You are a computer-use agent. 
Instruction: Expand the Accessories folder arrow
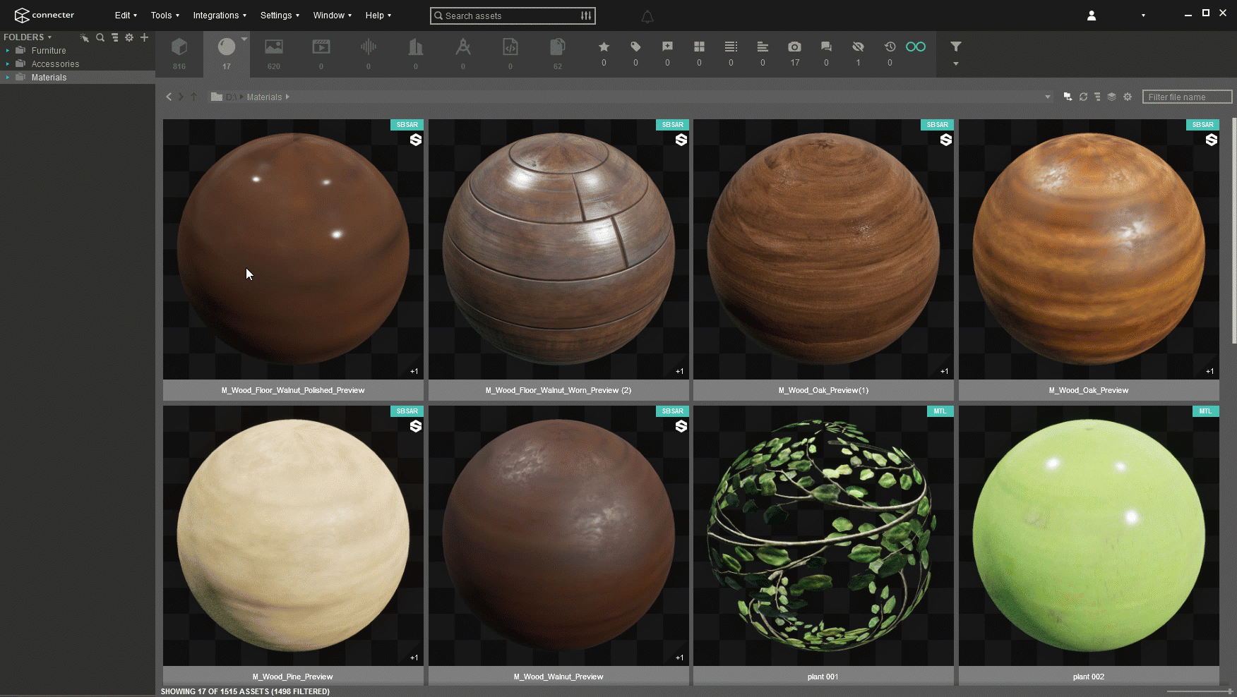point(8,64)
